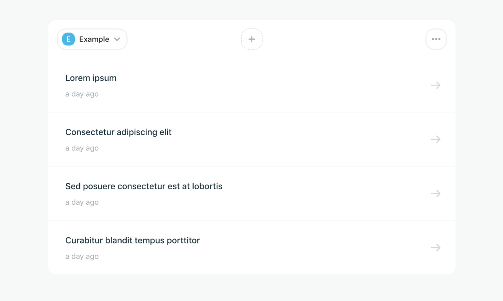Click the Example workspace name label
The width and height of the screenshot is (503, 301).
[x=94, y=39]
